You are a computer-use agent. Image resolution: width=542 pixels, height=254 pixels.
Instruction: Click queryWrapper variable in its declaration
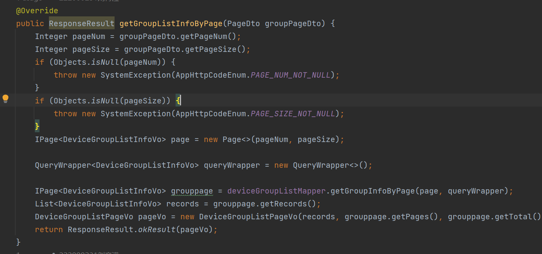pyautogui.click(x=232, y=165)
